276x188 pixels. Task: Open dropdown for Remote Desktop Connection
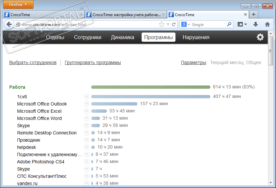coord(87,133)
